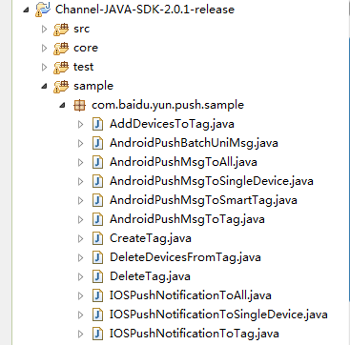The height and width of the screenshot is (345, 350).
Task: Click the sample source folder icon
Action: point(61,87)
